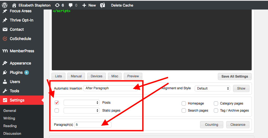This screenshot has height=138, width=268.
Task: Open Thrive Opt-In menu item
Action: tap(22, 20)
